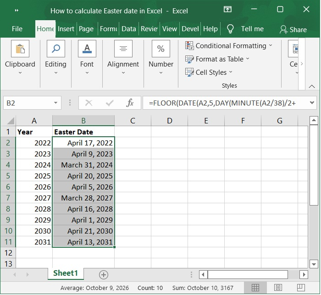Screen dimensions: 321x295
Task: Click the Tell me lightbulb icon
Action: pyautogui.click(x=230, y=29)
